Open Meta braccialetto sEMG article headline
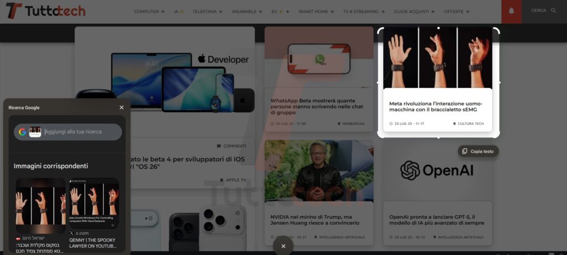 [436, 107]
